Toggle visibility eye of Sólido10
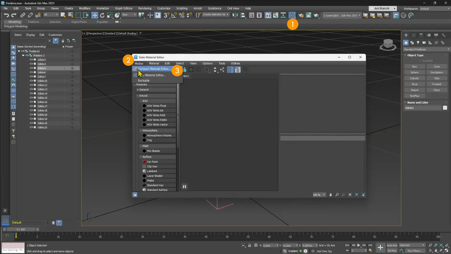Screen dimensions: 451x254 (31, 81)
